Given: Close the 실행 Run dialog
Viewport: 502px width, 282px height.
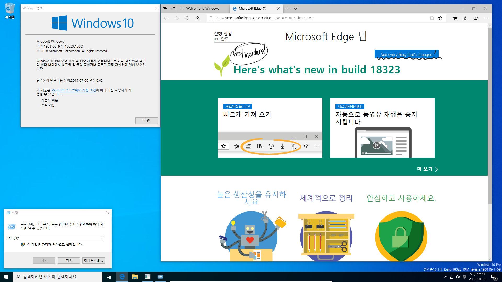Looking at the screenshot, I should (x=108, y=213).
